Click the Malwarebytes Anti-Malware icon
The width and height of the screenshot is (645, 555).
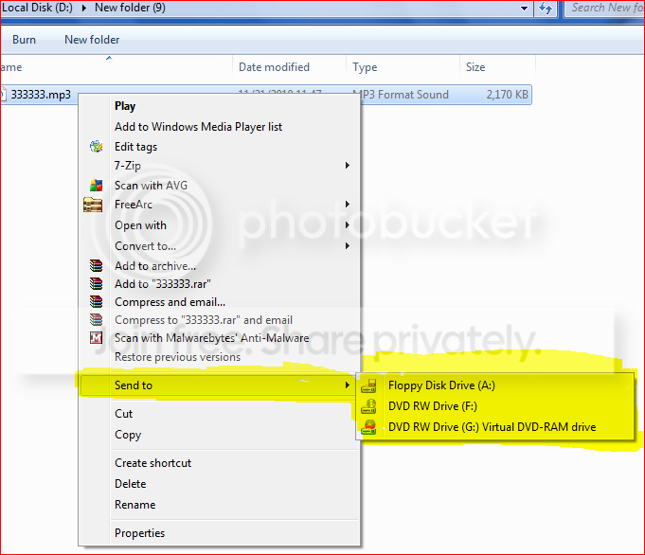pos(97,338)
